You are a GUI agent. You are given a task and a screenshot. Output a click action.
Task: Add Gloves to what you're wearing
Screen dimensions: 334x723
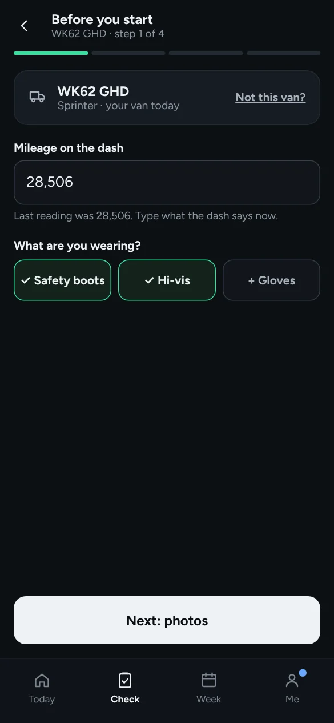pos(271,280)
